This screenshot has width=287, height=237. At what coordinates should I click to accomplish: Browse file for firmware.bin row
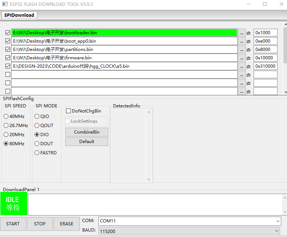pos(242,58)
